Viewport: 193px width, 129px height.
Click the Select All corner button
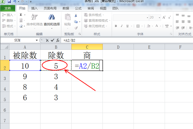pos(5,47)
